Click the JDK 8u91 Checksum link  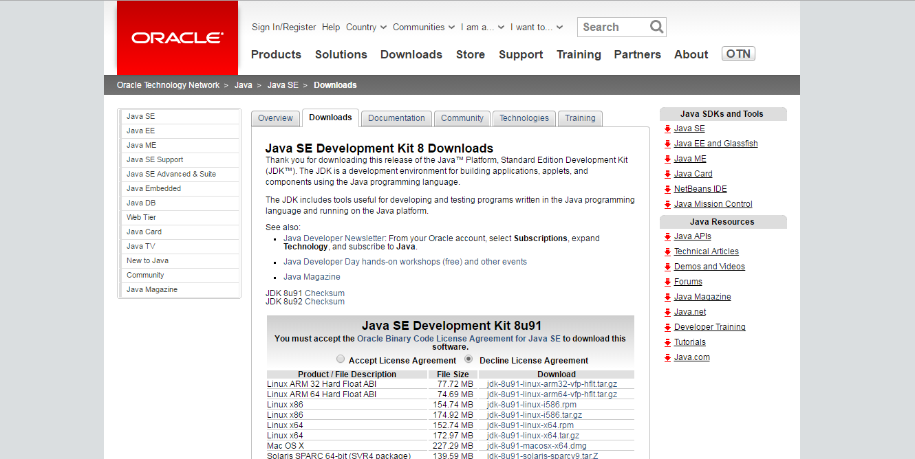[325, 293]
